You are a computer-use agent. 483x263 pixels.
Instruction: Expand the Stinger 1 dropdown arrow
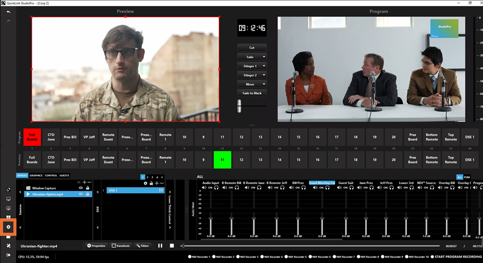point(264,66)
